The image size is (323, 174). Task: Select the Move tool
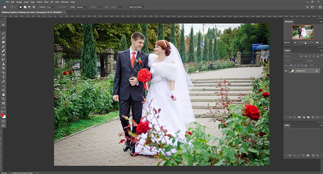(3, 25)
